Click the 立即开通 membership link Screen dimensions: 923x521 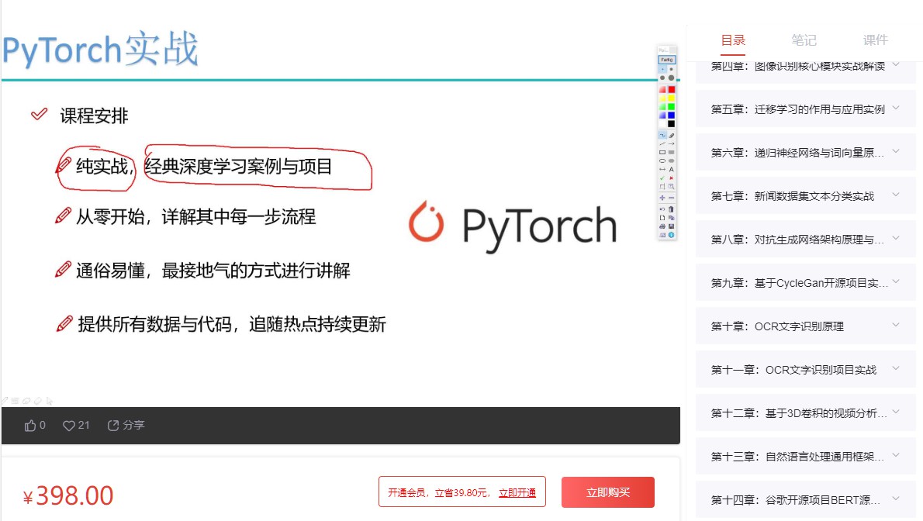pos(518,492)
